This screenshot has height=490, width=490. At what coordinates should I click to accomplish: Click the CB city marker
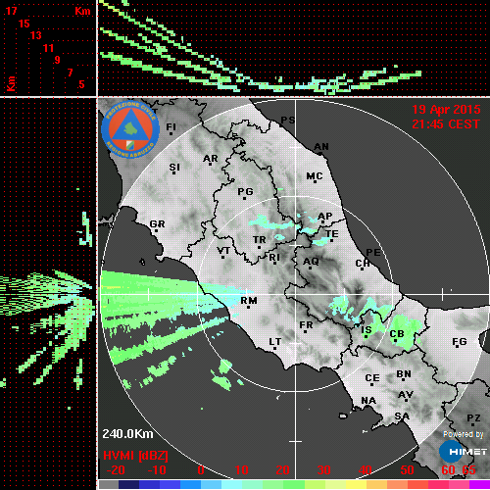click(x=395, y=340)
